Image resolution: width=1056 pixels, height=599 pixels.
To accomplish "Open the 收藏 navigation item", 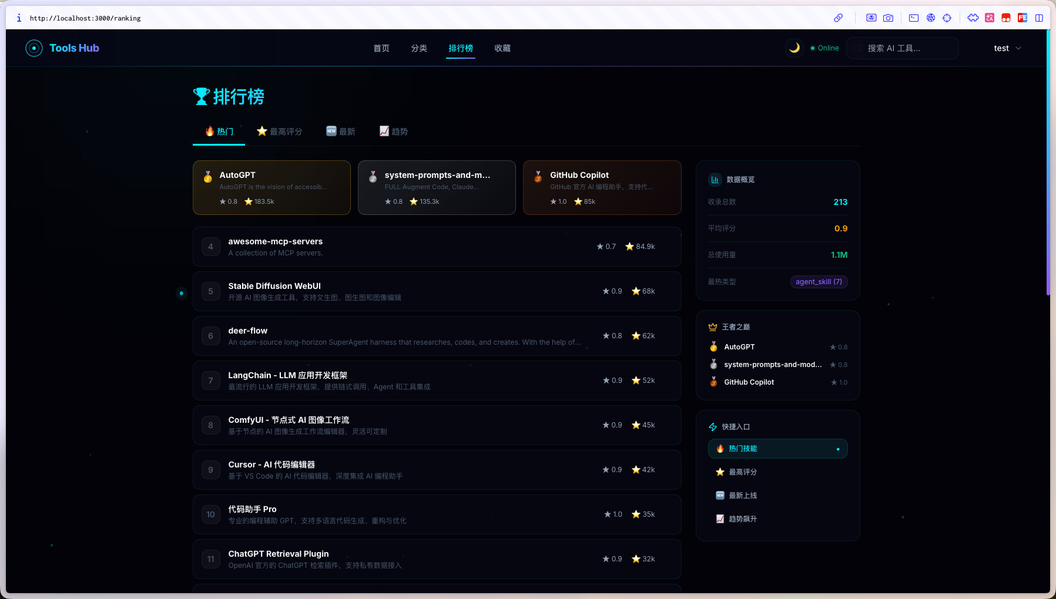I will [x=502, y=48].
